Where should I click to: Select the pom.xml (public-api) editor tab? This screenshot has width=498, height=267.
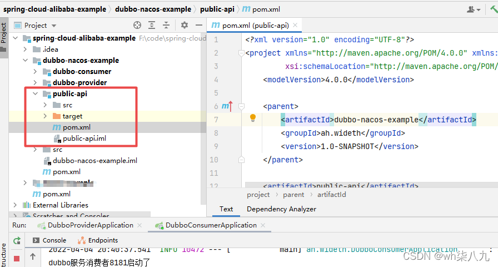255,25
